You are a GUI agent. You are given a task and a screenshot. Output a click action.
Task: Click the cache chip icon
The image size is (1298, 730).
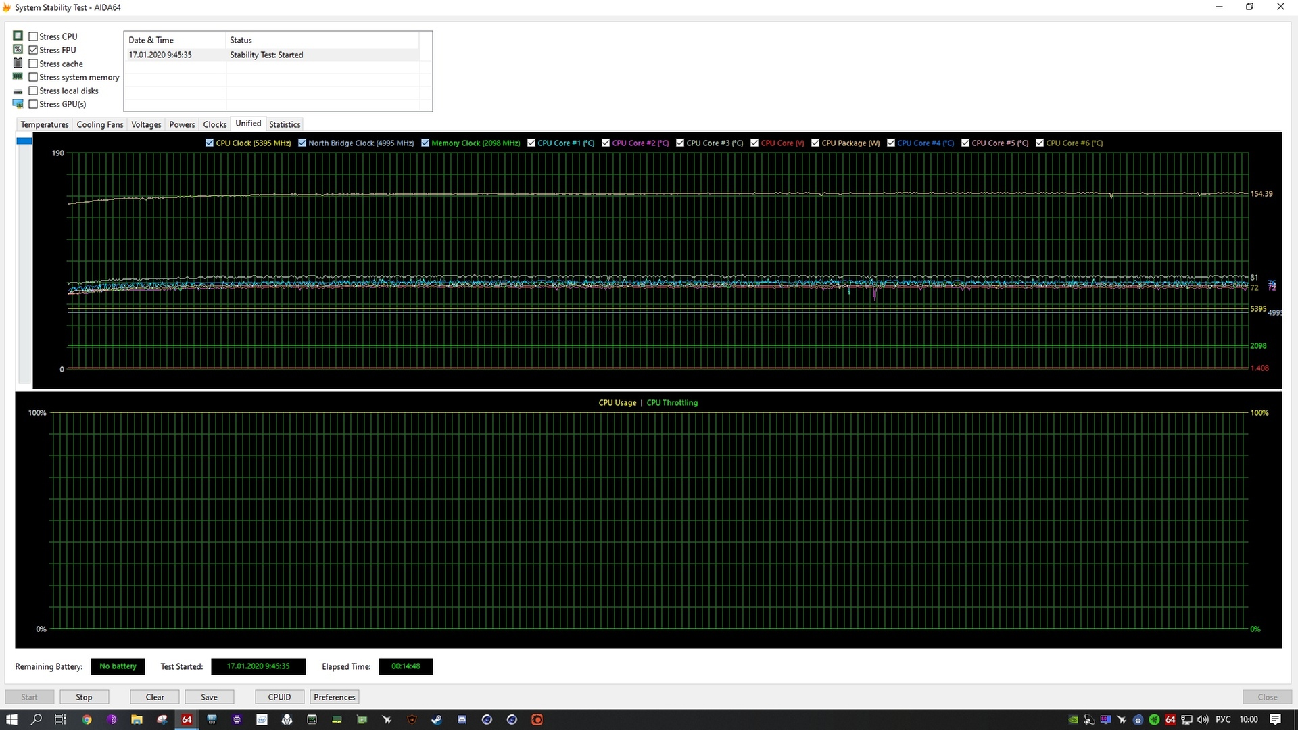18,63
